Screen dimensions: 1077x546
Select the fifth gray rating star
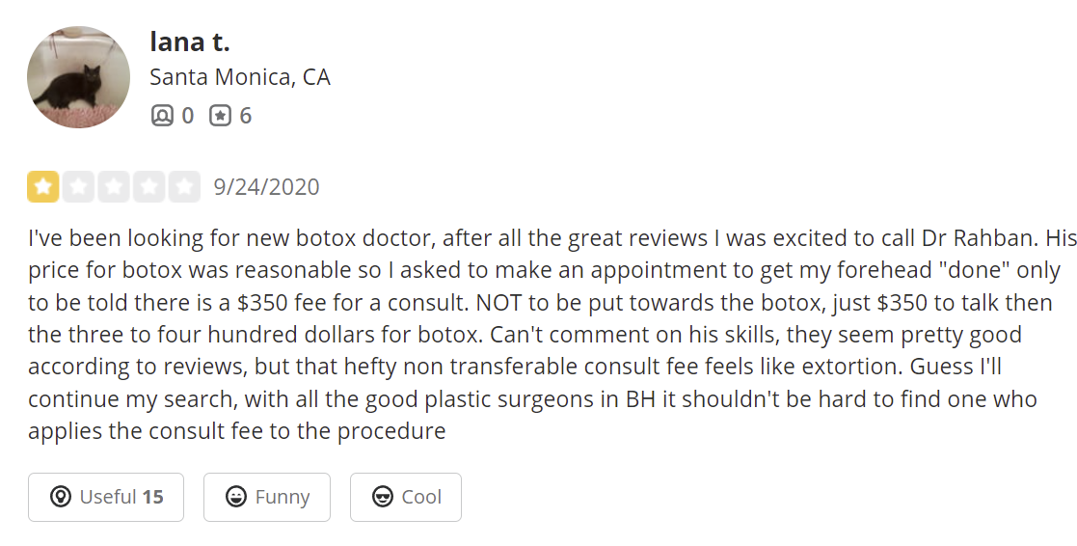click(184, 186)
